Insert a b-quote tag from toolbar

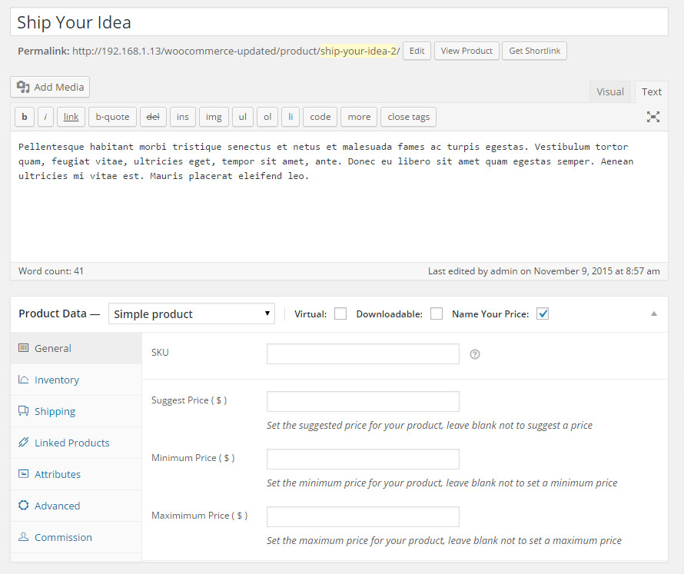pyautogui.click(x=112, y=117)
